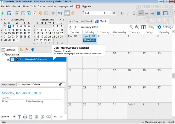Click the printer icon in details pane

point(25,117)
